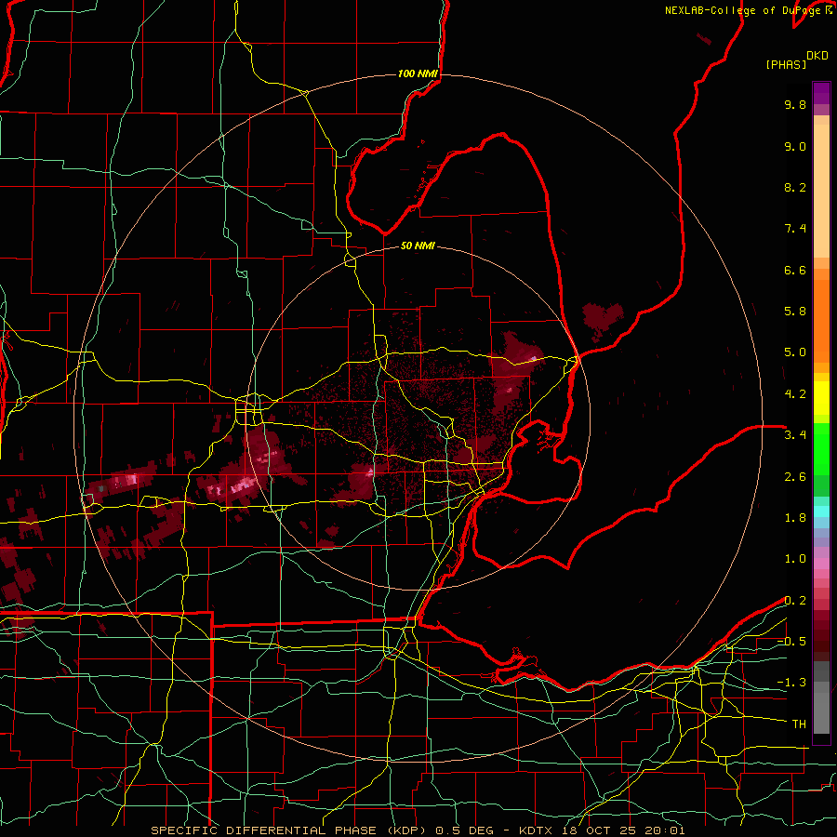Image resolution: width=837 pixels, height=837 pixels.
Task: Click the 9.0 legend value
Action: coord(795,146)
